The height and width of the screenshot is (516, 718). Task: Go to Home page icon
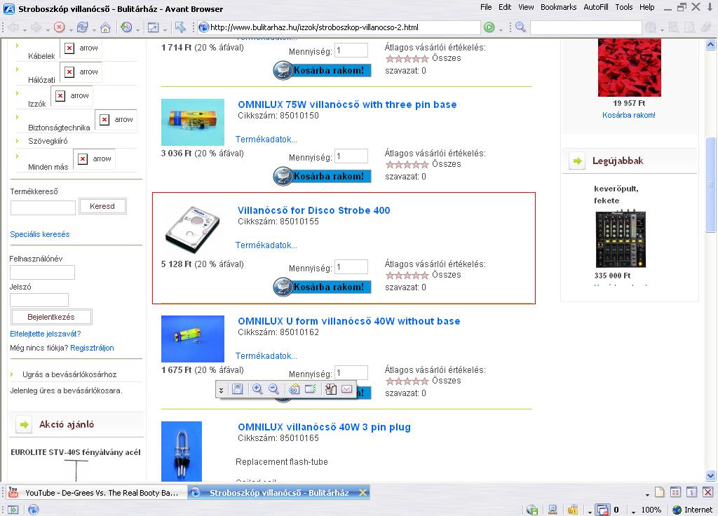(x=105, y=27)
